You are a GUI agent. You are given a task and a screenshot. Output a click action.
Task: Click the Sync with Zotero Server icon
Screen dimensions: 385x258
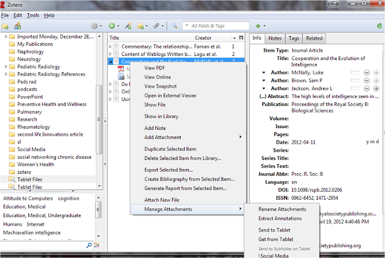[380, 26]
